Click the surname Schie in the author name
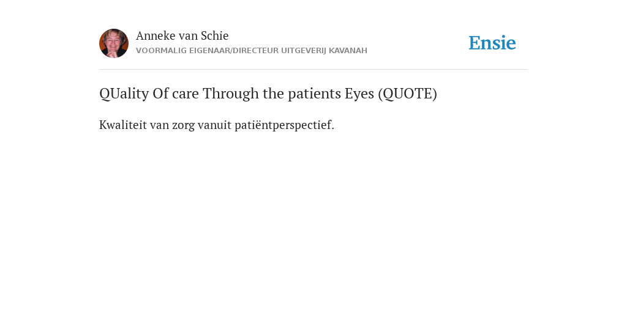 click(x=215, y=35)
